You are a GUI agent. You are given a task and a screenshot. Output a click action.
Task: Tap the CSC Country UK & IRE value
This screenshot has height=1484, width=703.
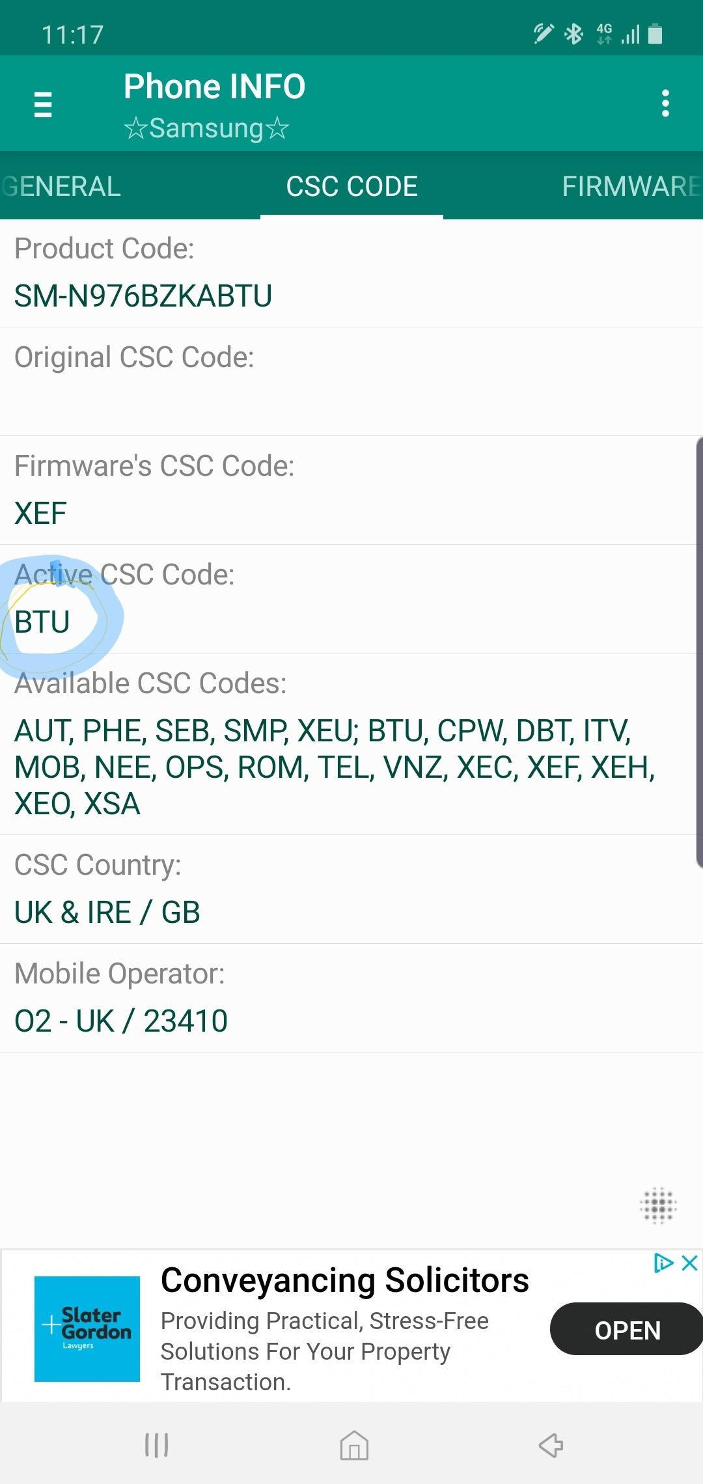[107, 912]
